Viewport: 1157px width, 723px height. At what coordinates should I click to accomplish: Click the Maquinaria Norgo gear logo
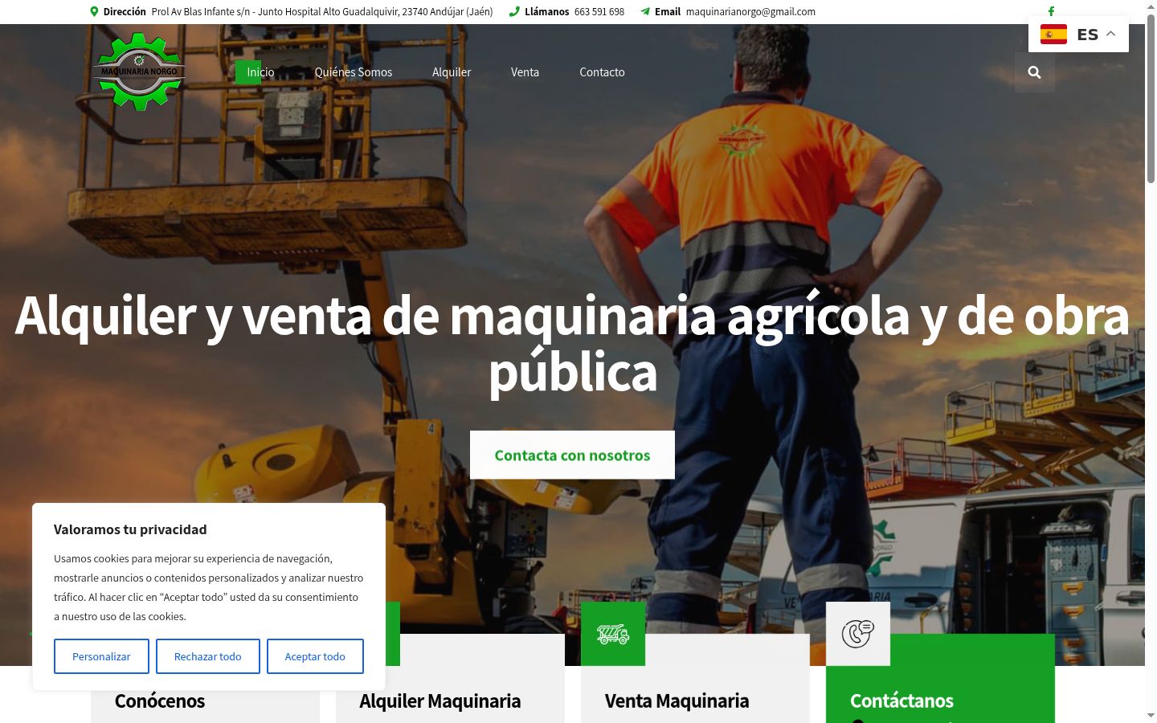click(139, 71)
